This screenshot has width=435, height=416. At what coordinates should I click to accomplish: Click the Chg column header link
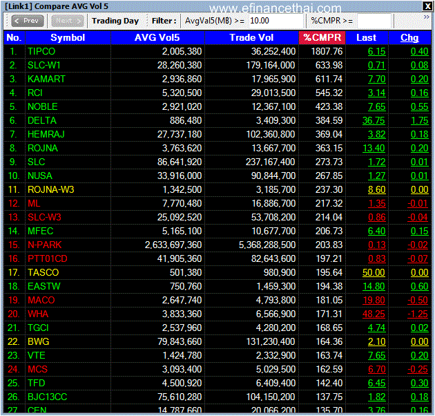pyautogui.click(x=409, y=37)
